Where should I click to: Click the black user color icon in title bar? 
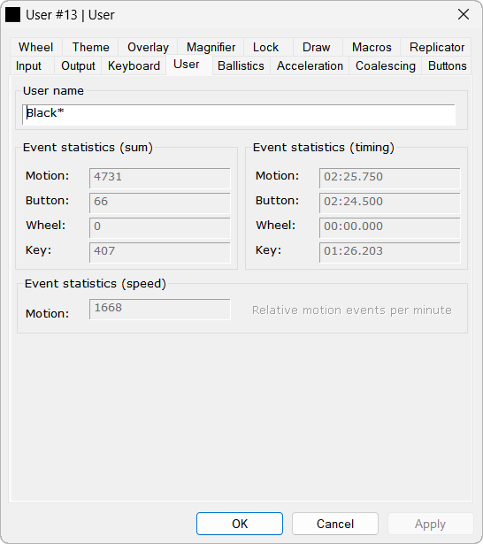pyautogui.click(x=13, y=14)
